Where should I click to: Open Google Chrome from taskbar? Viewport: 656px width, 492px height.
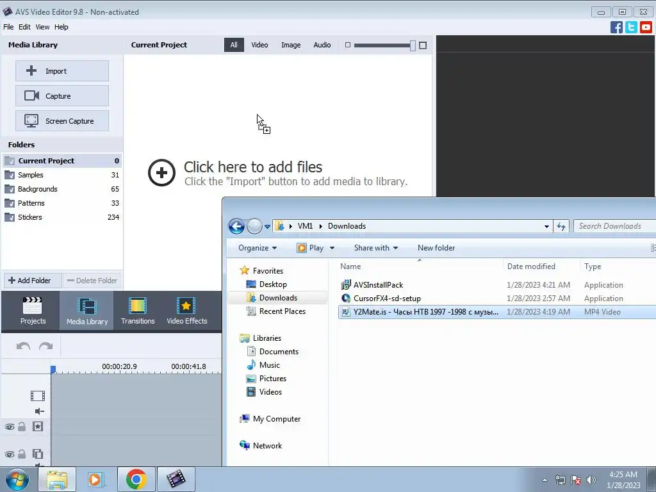136,479
